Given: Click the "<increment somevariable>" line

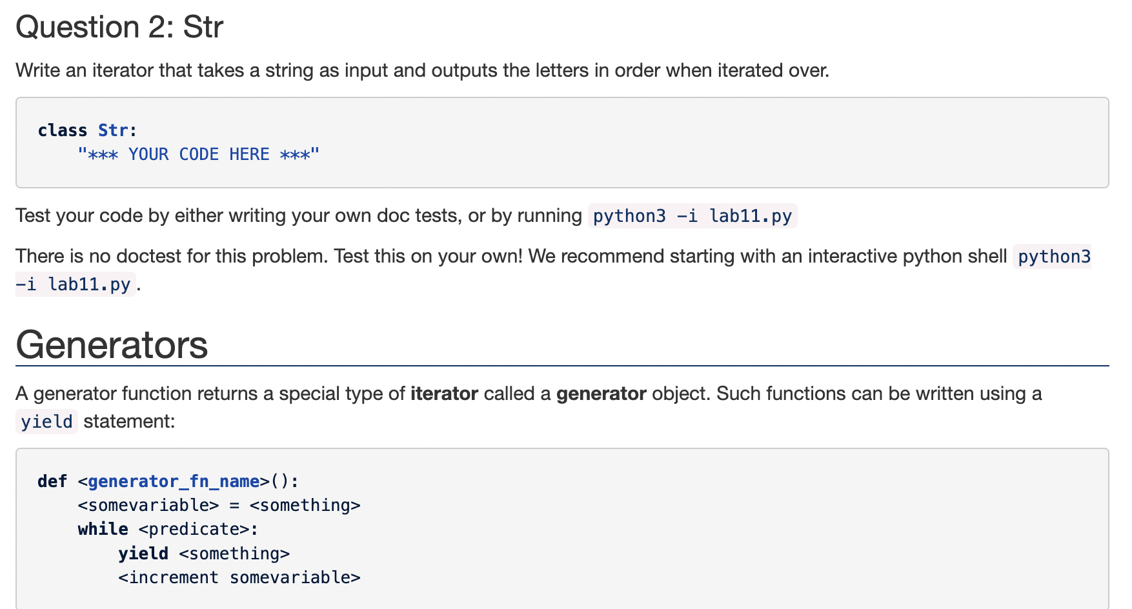Looking at the screenshot, I should click(x=239, y=577).
